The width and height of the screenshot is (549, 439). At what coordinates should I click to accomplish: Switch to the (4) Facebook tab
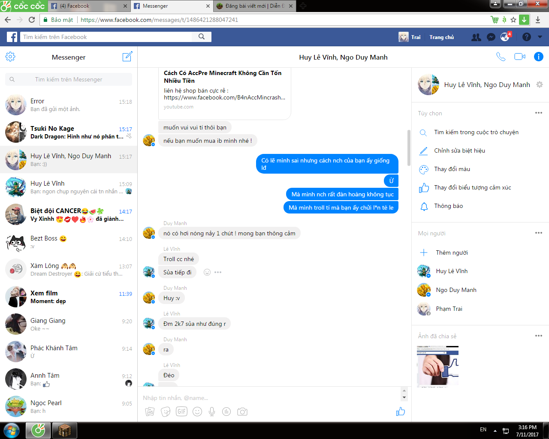point(89,6)
